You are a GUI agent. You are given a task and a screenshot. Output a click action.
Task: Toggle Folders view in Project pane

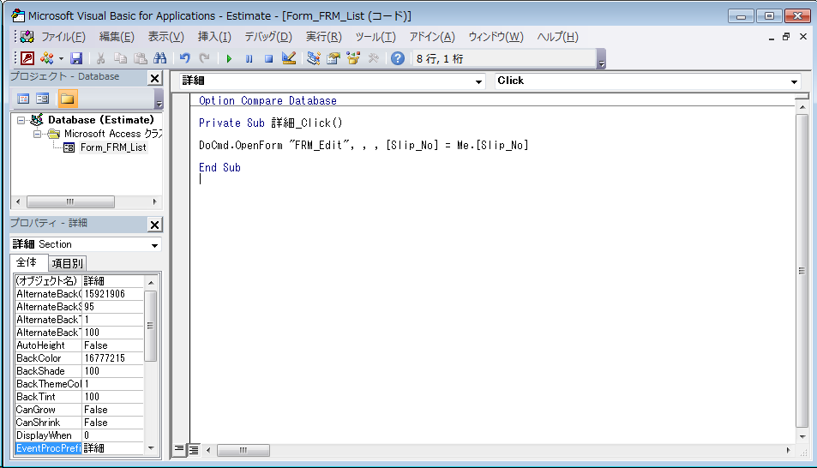tap(67, 99)
